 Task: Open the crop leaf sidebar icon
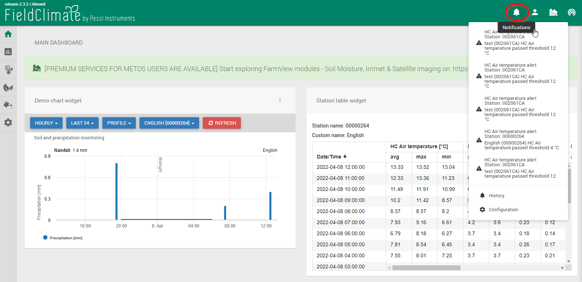(x=8, y=87)
